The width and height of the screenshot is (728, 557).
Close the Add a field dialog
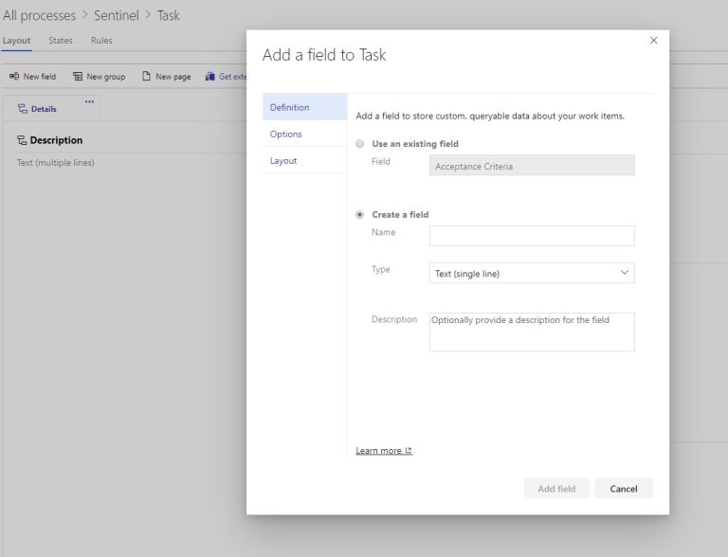coord(653,40)
